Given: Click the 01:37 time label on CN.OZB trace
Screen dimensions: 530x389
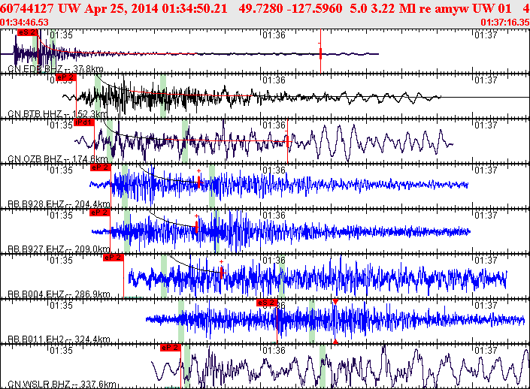Looking at the screenshot, I should tap(486, 125).
